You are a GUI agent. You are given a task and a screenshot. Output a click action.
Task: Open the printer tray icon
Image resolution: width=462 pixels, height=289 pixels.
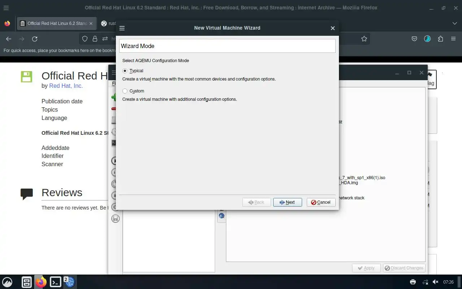coord(413,282)
